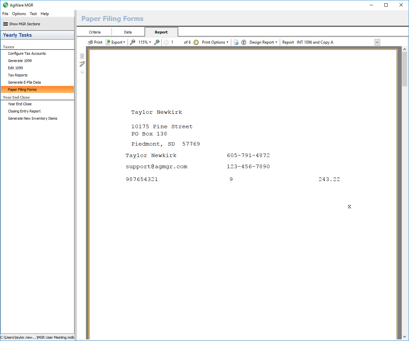
Task: Click the page thumbnails icon in side strip
Action: (x=82, y=56)
